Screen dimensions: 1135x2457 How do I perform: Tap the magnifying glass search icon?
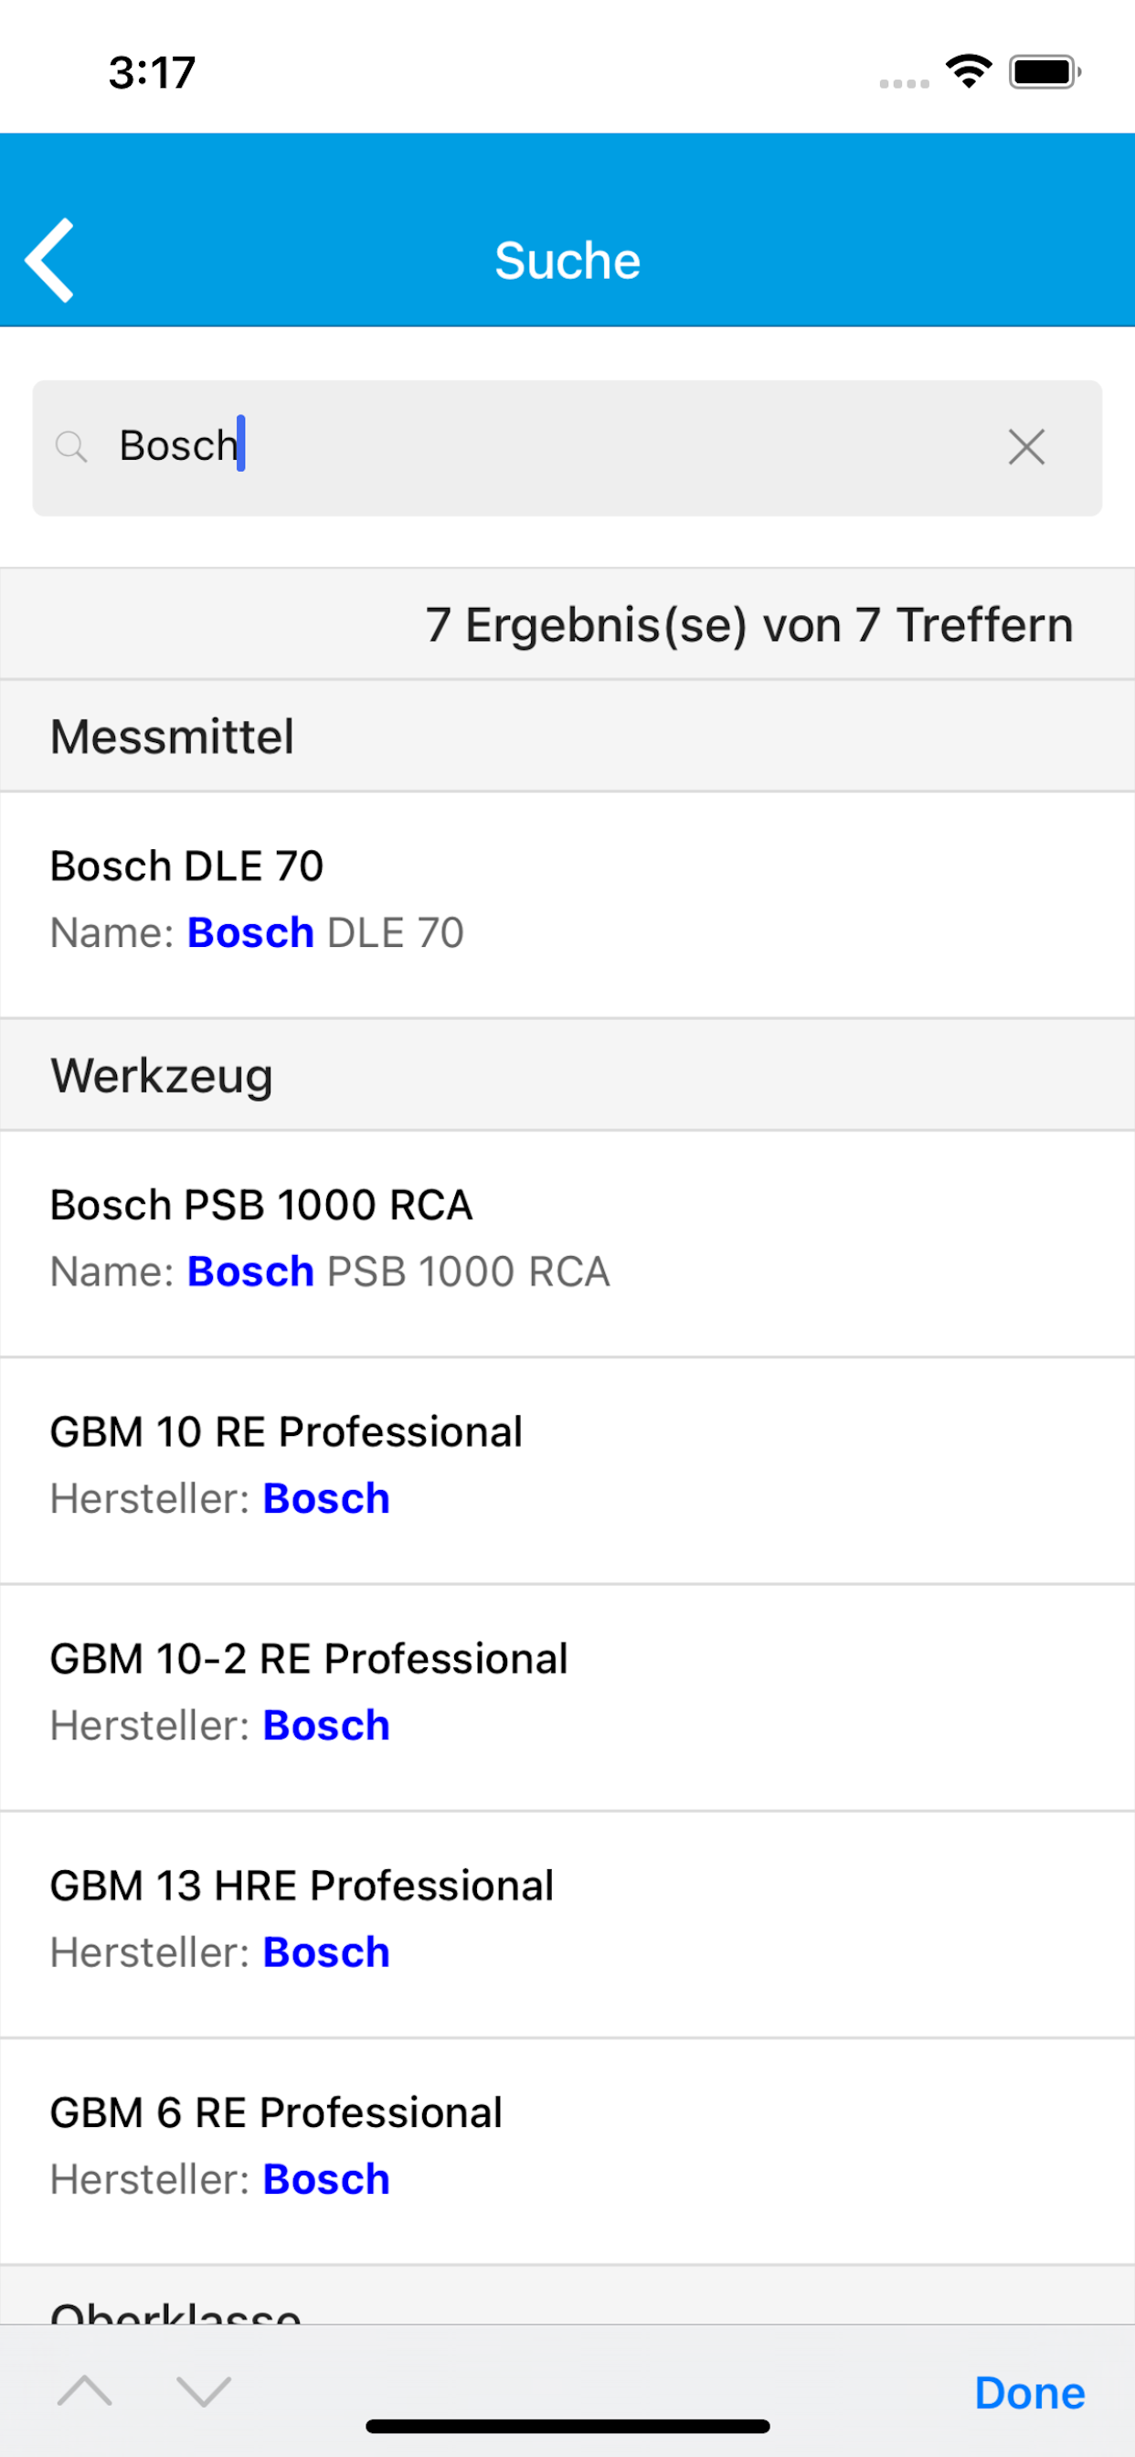[x=71, y=446]
